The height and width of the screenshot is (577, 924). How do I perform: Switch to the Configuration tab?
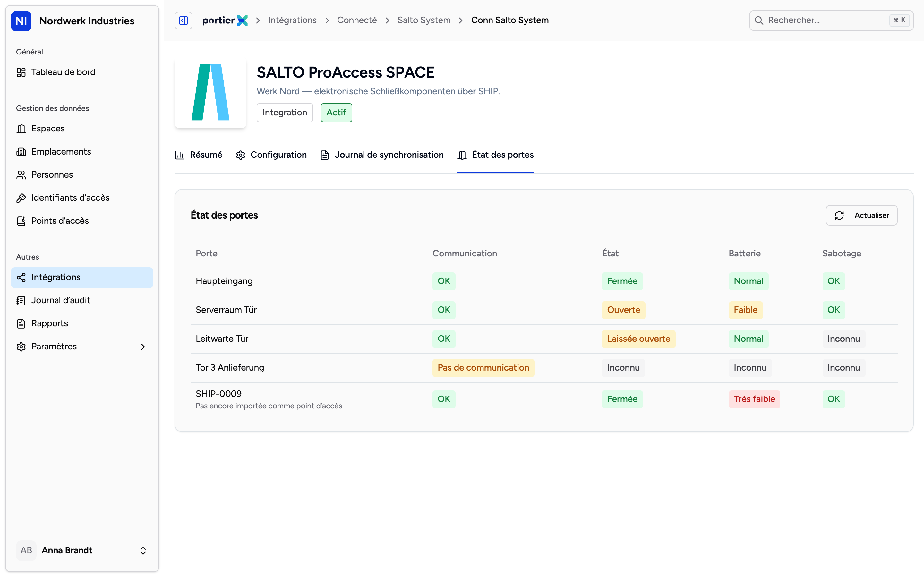[271, 155]
